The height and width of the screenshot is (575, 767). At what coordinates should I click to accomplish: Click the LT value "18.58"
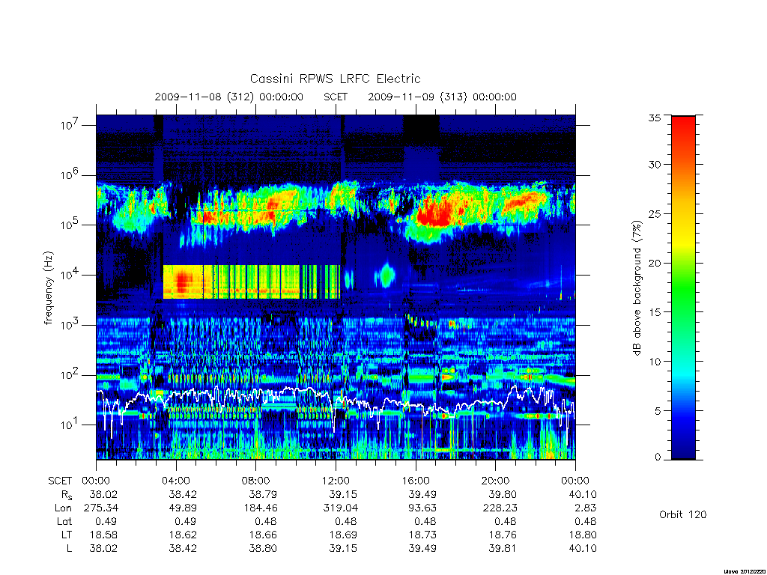103,535
